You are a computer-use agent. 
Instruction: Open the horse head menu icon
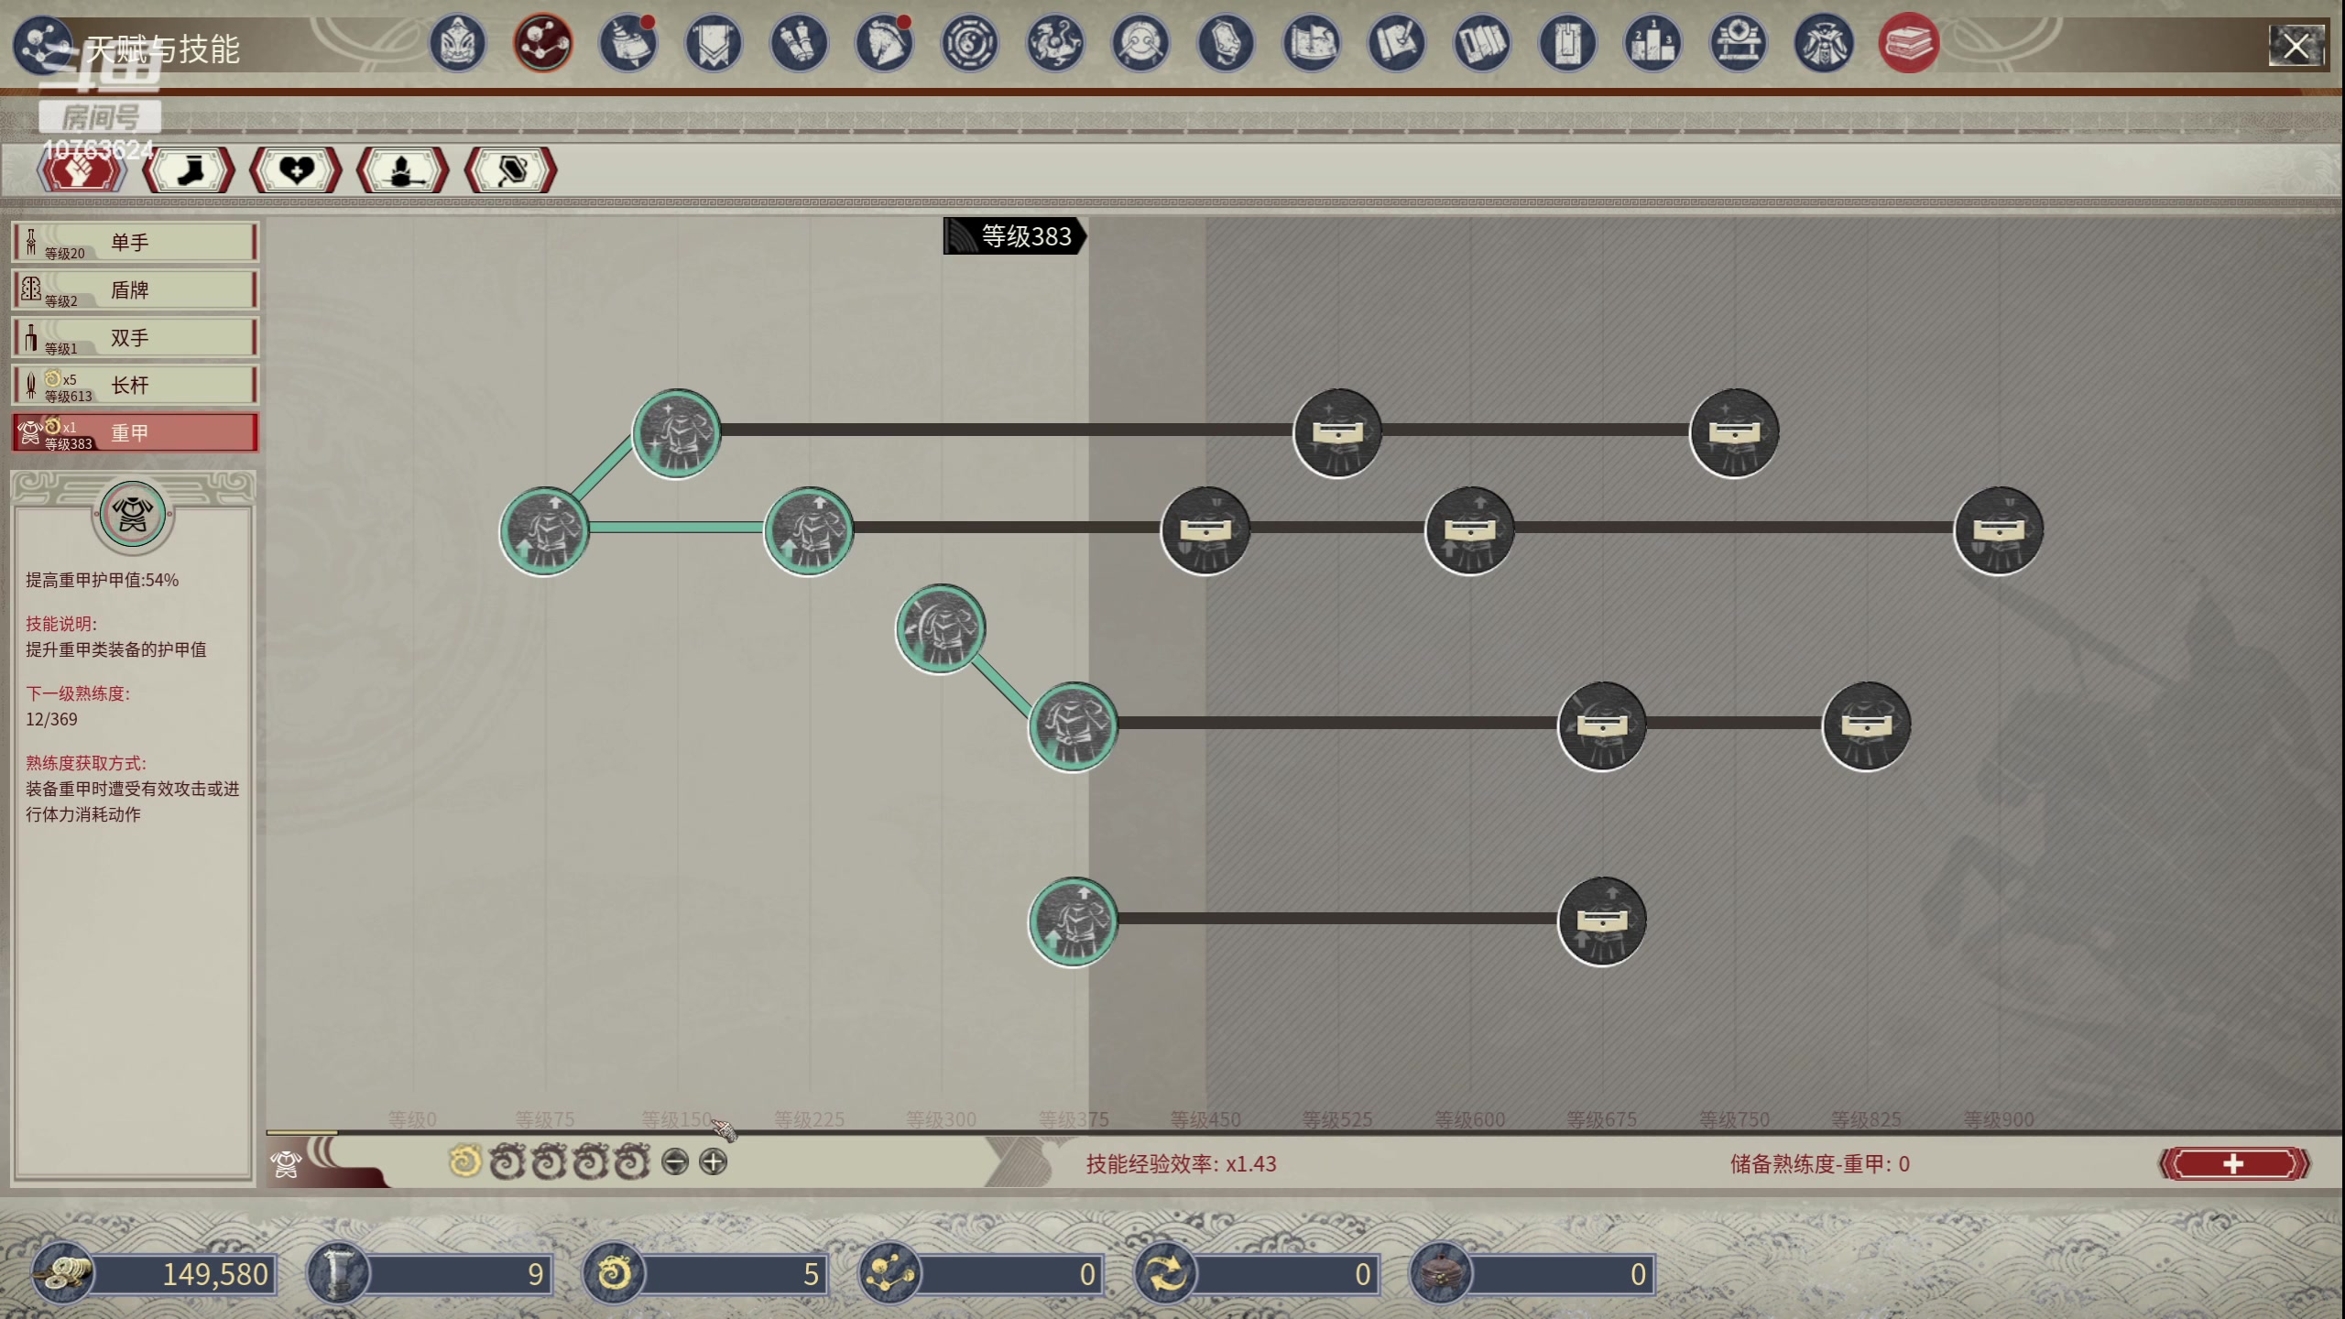click(x=884, y=43)
